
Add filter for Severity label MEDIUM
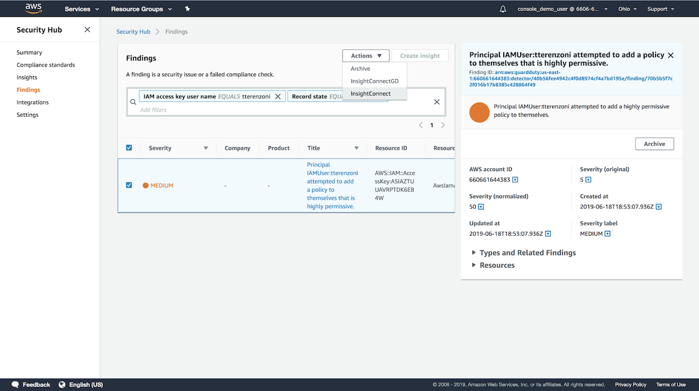(x=608, y=234)
